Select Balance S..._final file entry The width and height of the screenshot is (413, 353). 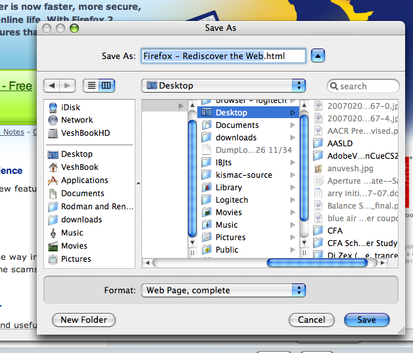point(356,206)
